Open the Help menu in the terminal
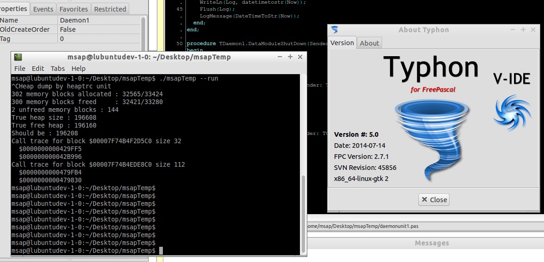The image size is (544, 262). click(78, 69)
